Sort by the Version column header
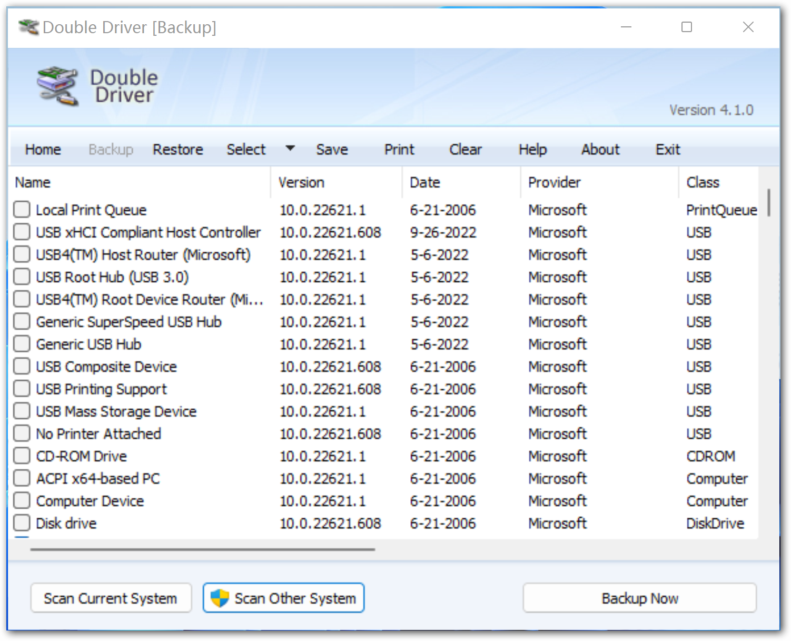 point(337,182)
